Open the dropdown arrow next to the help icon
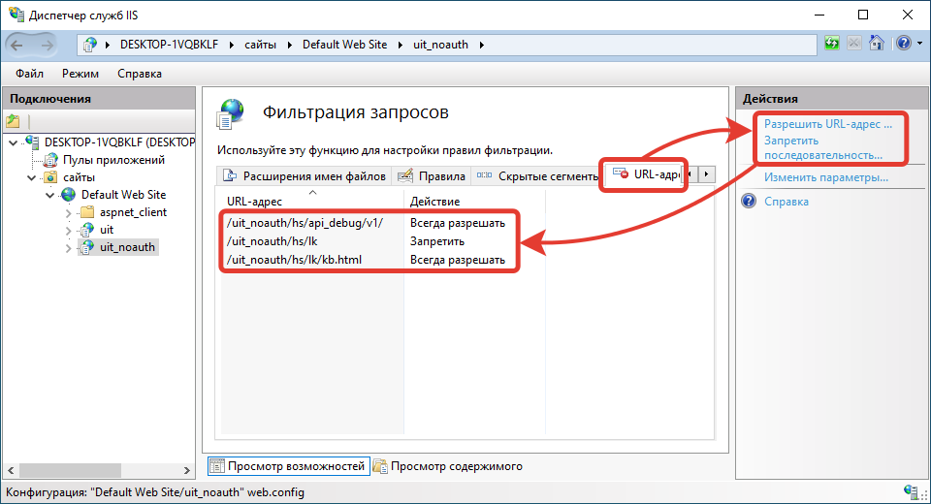Image resolution: width=931 pixels, height=504 pixels. tap(919, 43)
